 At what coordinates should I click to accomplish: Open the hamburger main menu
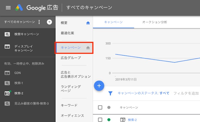[8, 8]
